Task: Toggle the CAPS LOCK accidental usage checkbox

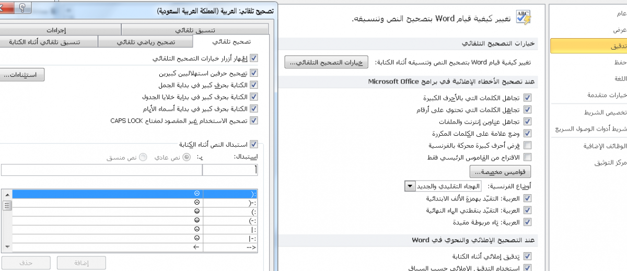Action: [254, 121]
